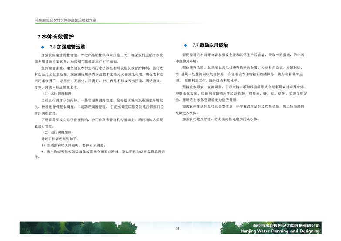Click the list item "1）当预报有较大降雨时"
Image resolution: width=341 pixels, height=241 pixels.
[73, 145]
